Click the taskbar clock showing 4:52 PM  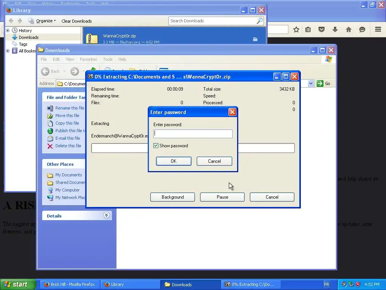click(x=372, y=284)
